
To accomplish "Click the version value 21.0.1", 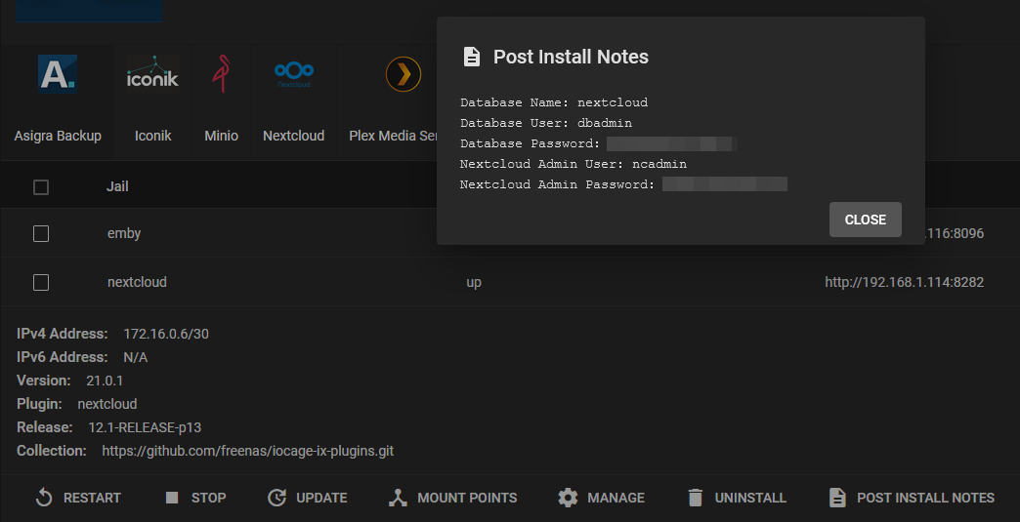I will pos(105,381).
